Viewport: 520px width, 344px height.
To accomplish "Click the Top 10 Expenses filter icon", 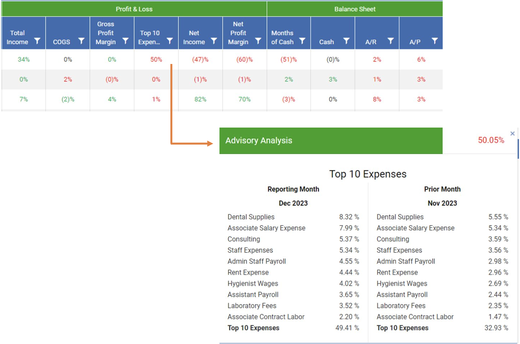I will point(170,41).
